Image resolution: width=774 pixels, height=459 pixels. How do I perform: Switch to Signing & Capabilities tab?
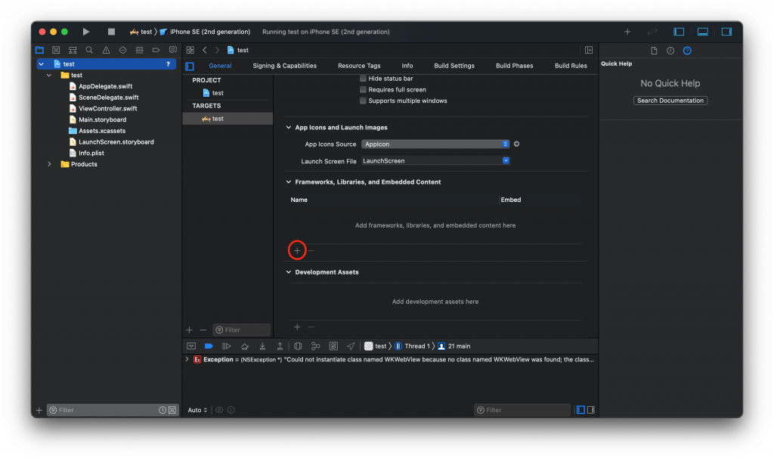coord(285,66)
